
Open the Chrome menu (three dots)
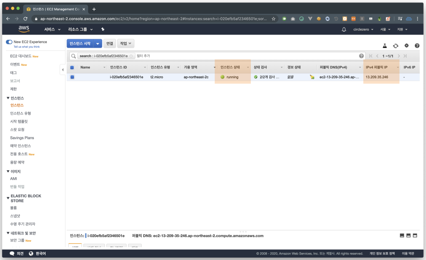click(x=417, y=19)
